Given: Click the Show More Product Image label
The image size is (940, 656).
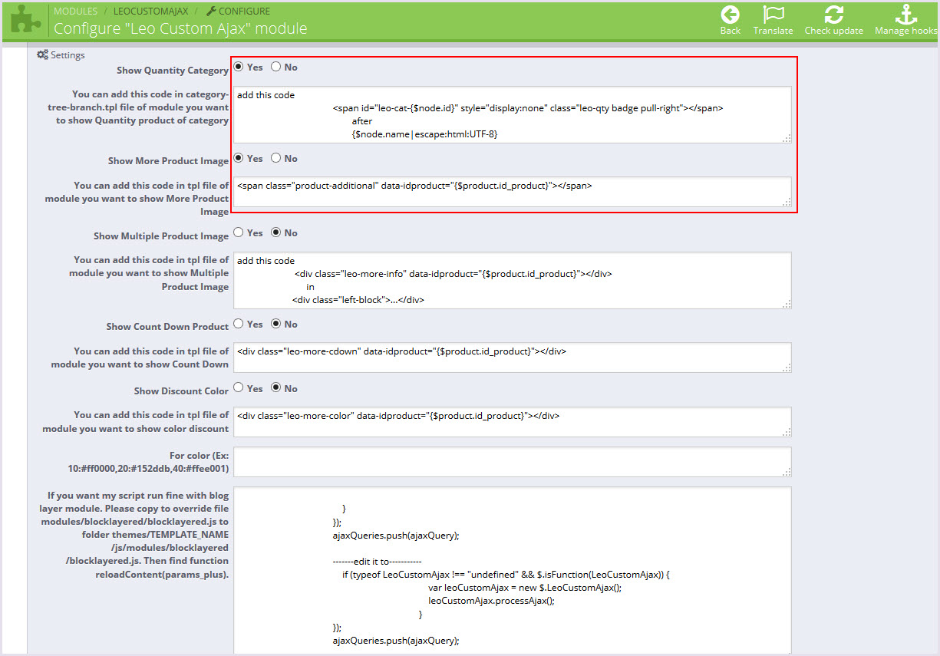Looking at the screenshot, I should pos(168,160).
